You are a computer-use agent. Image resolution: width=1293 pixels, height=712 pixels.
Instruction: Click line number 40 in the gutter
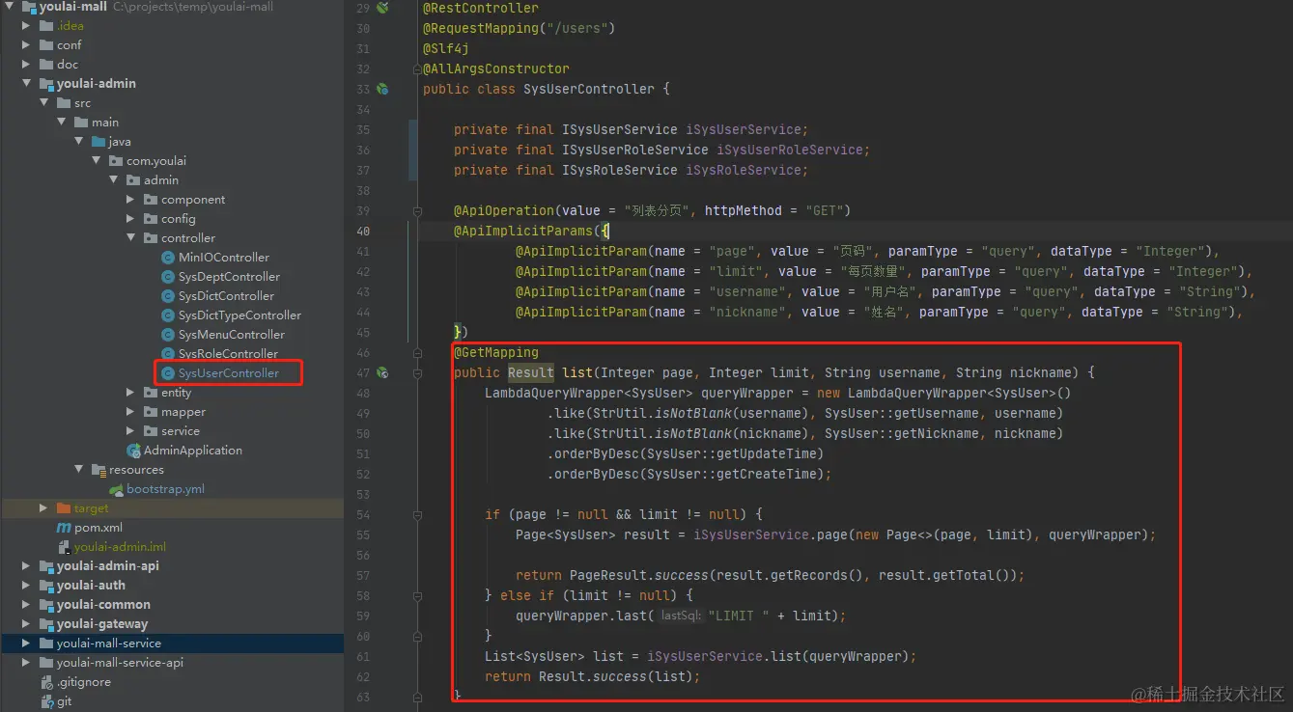[x=362, y=231]
